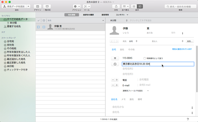Enable 特殊番号として扱う checkbox

click(x=145, y=58)
